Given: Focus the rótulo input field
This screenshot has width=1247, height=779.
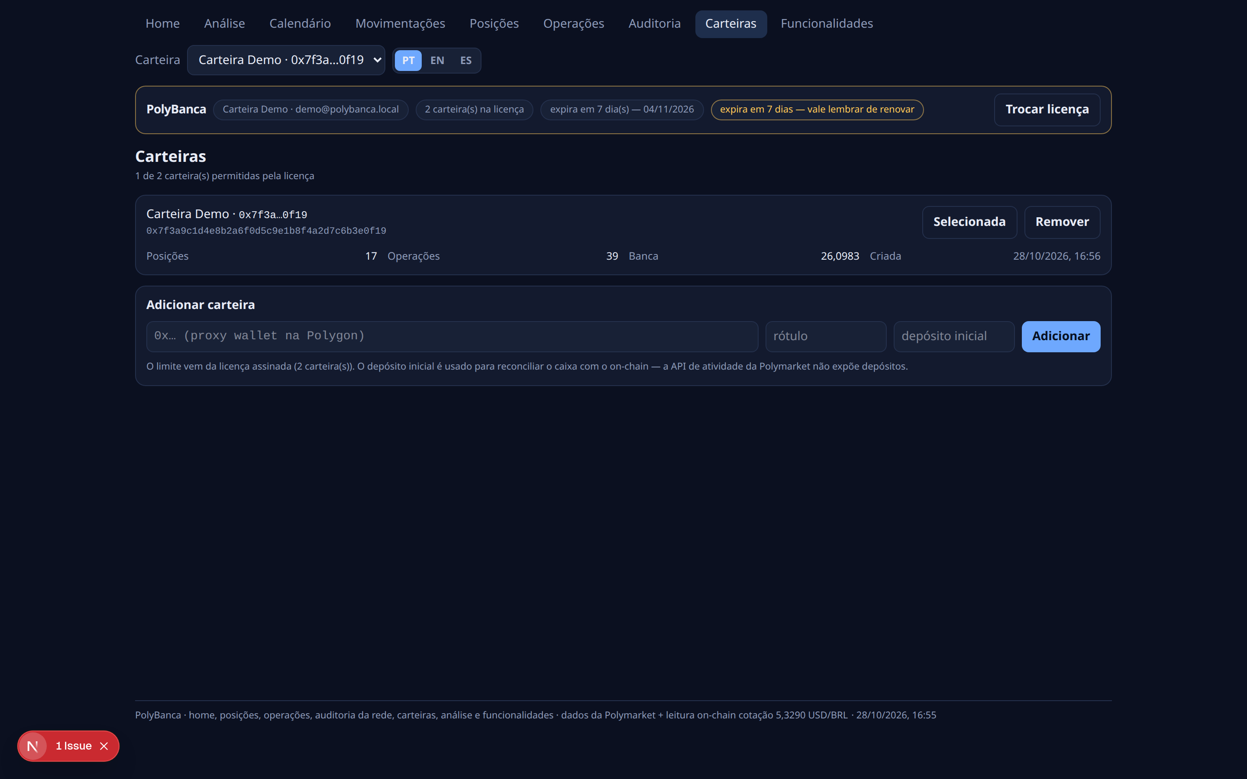Looking at the screenshot, I should 826,336.
